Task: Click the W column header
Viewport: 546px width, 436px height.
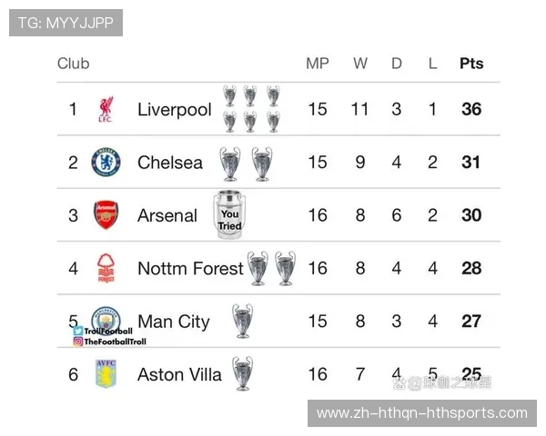Action: click(x=360, y=64)
